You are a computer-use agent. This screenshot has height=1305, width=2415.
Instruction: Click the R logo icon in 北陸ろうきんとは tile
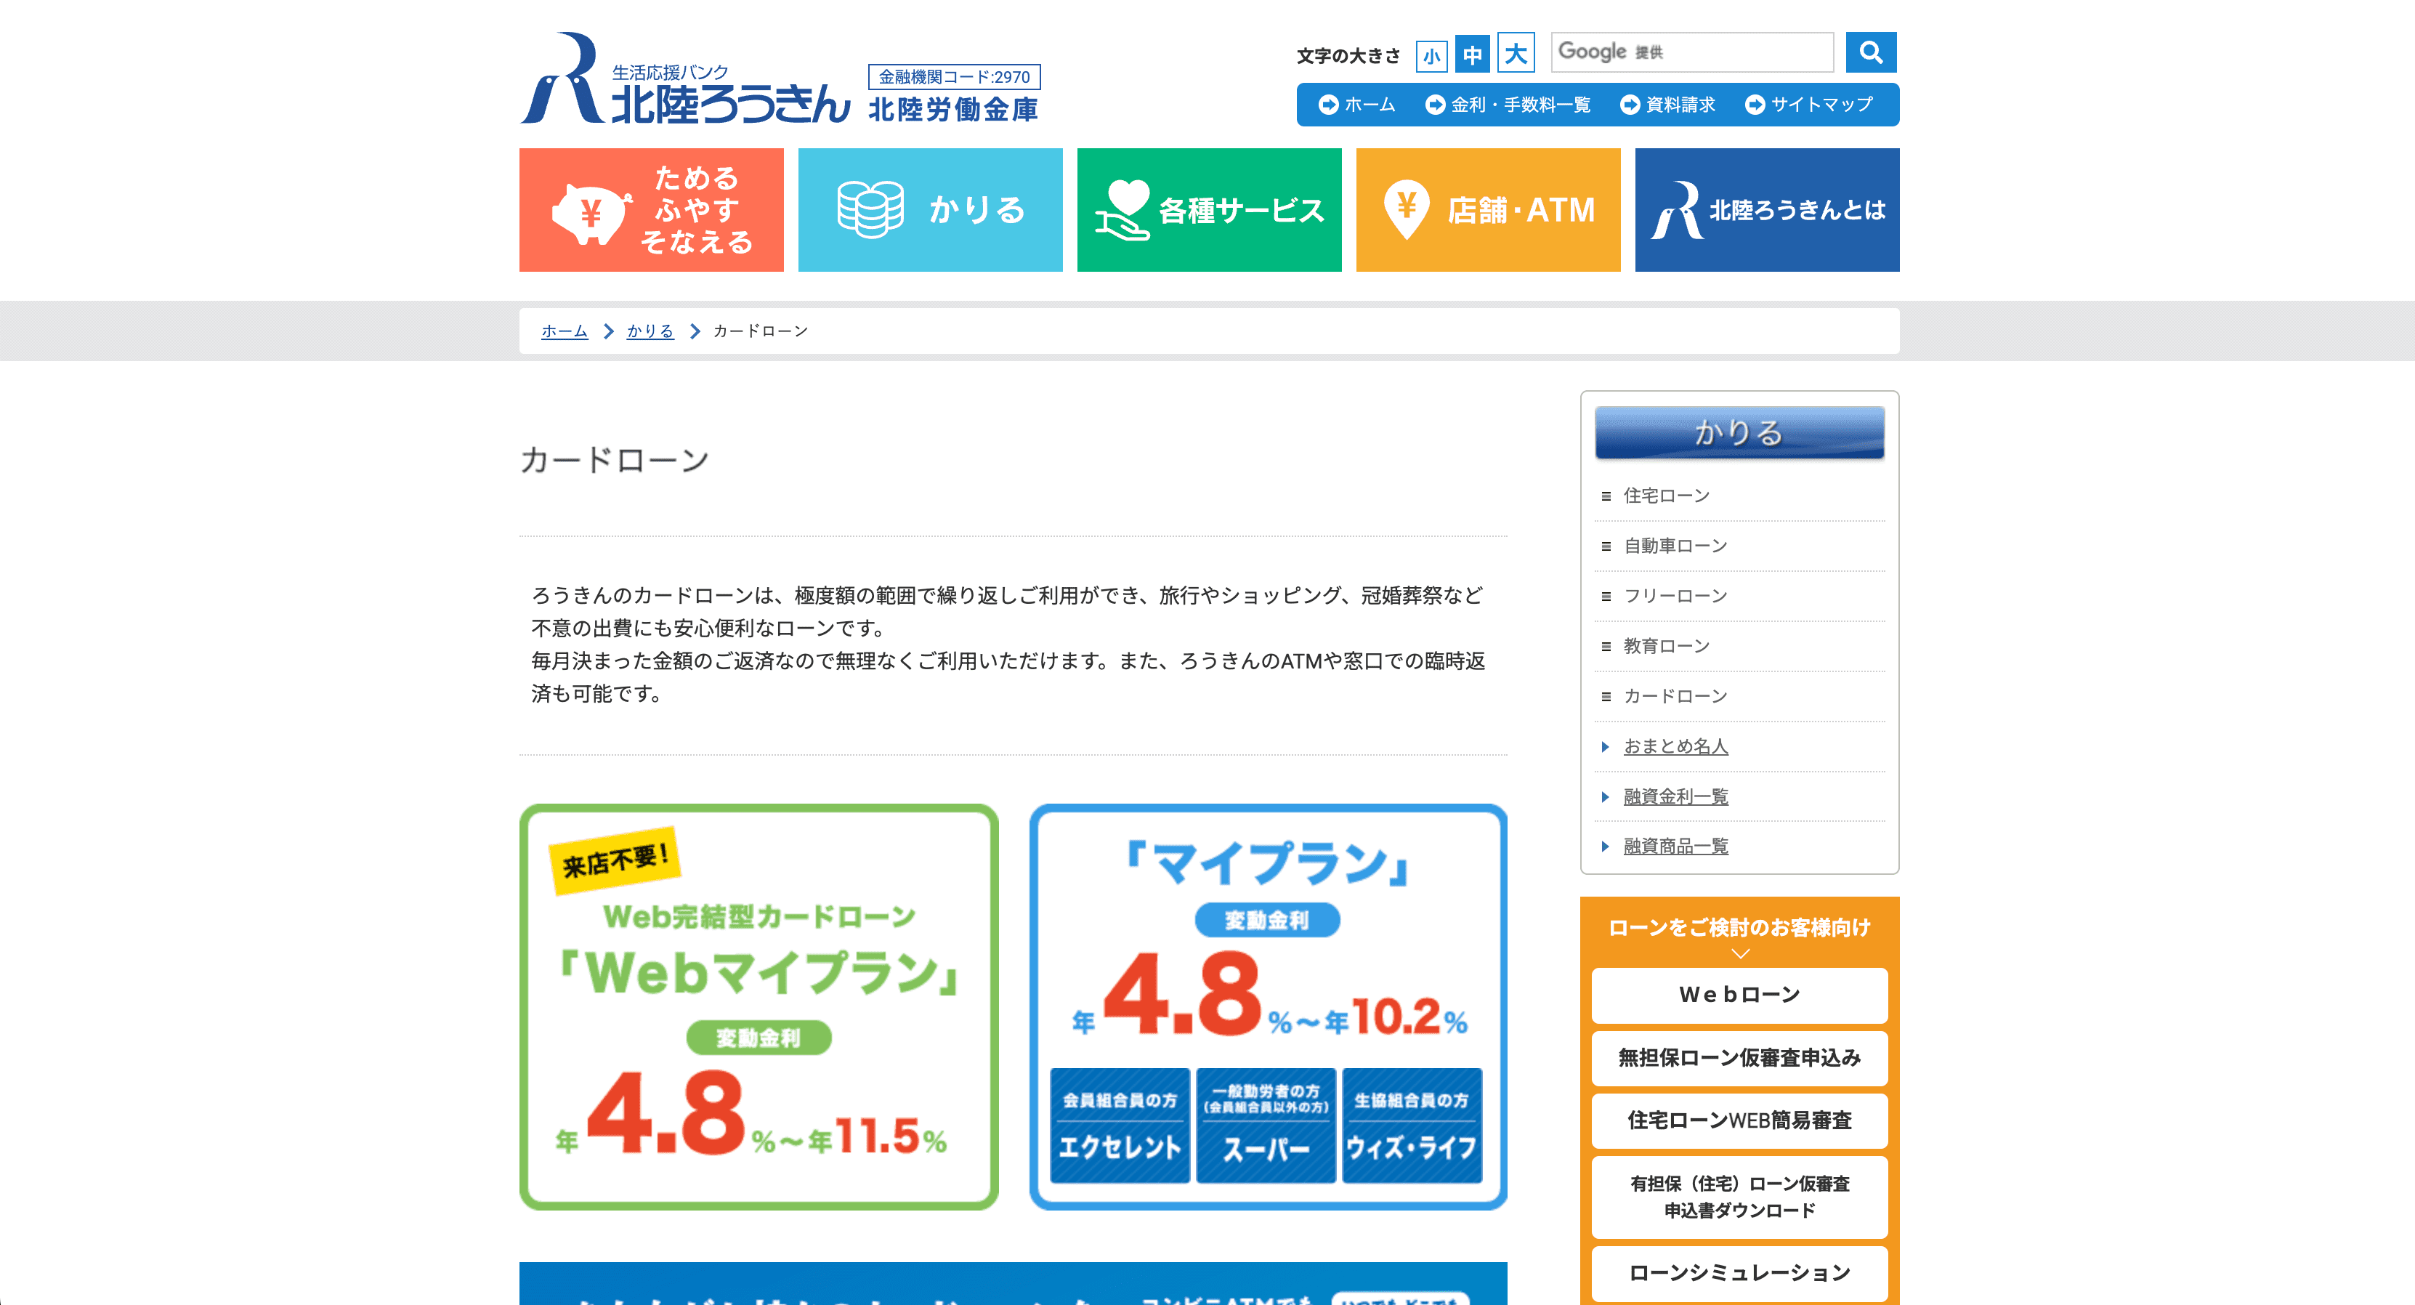[1677, 210]
